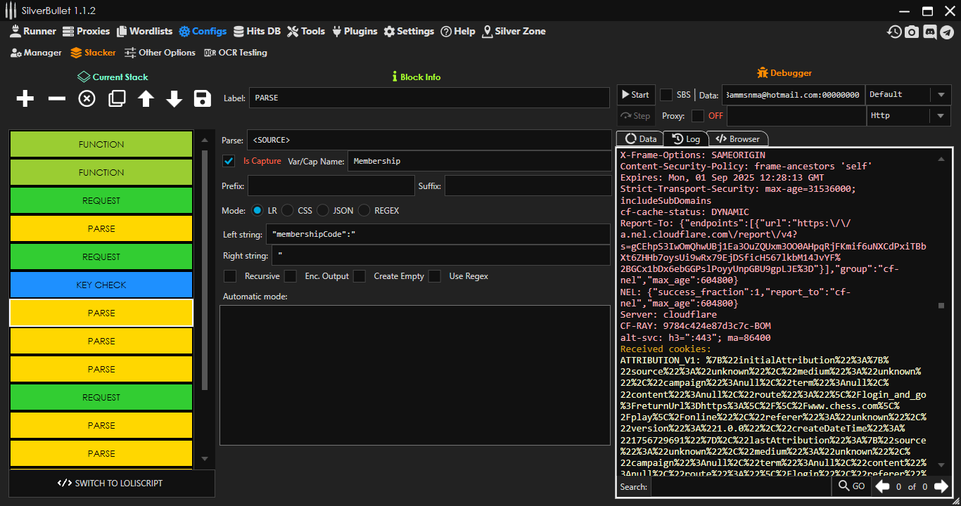This screenshot has height=506, width=961.
Task: Click the minus icon to remove block
Action: [56, 98]
